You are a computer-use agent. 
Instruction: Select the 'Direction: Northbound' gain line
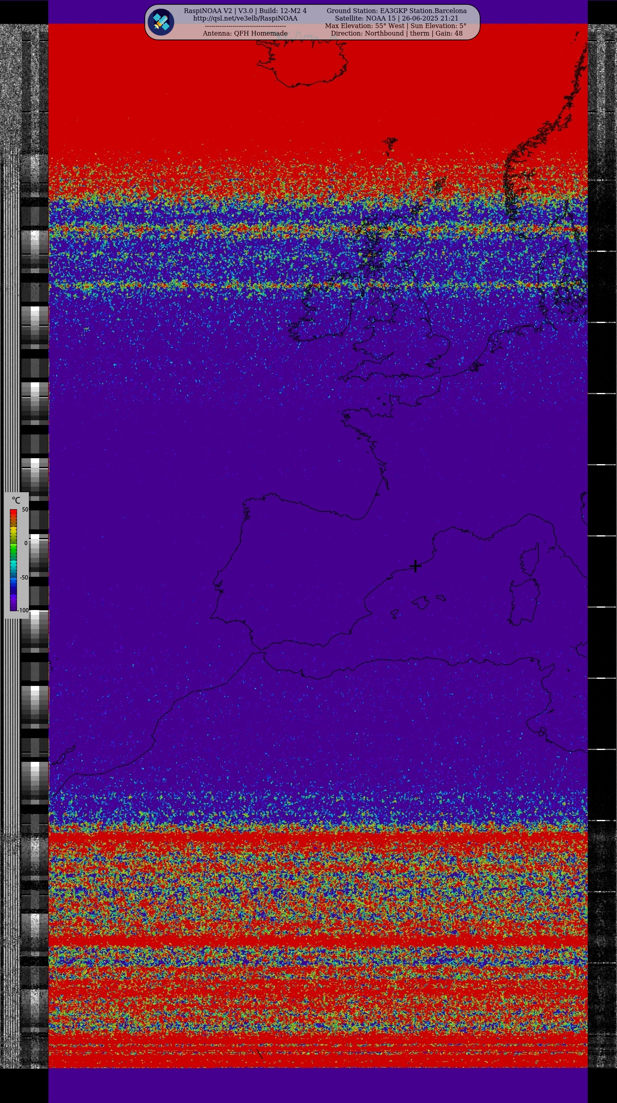396,33
